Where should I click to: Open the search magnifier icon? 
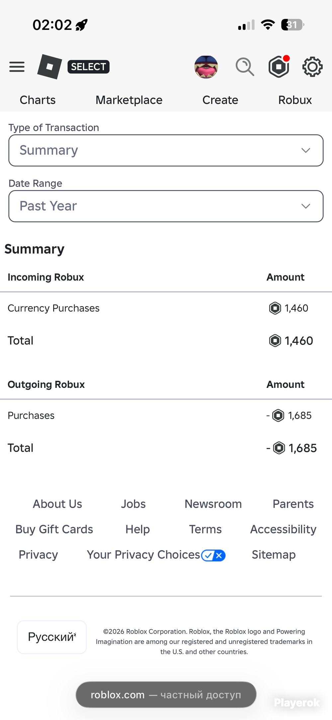pos(245,67)
